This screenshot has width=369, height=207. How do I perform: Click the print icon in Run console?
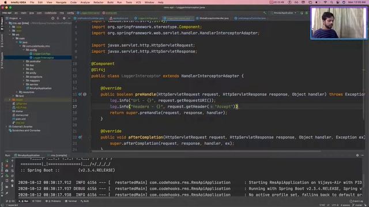click(12, 181)
